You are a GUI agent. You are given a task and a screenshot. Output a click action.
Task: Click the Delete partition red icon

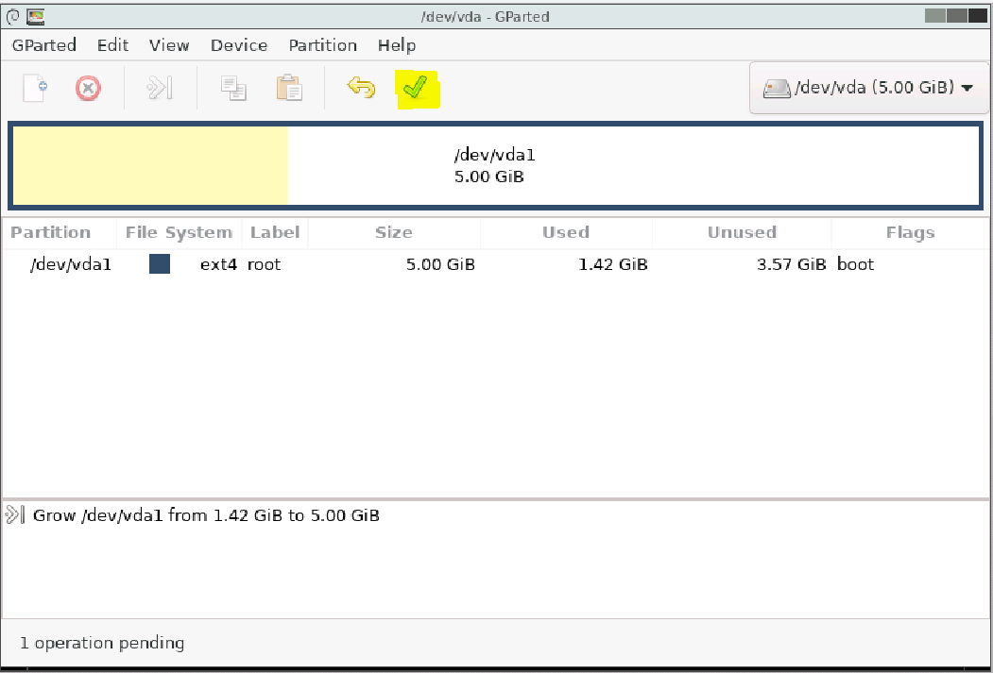pos(88,88)
